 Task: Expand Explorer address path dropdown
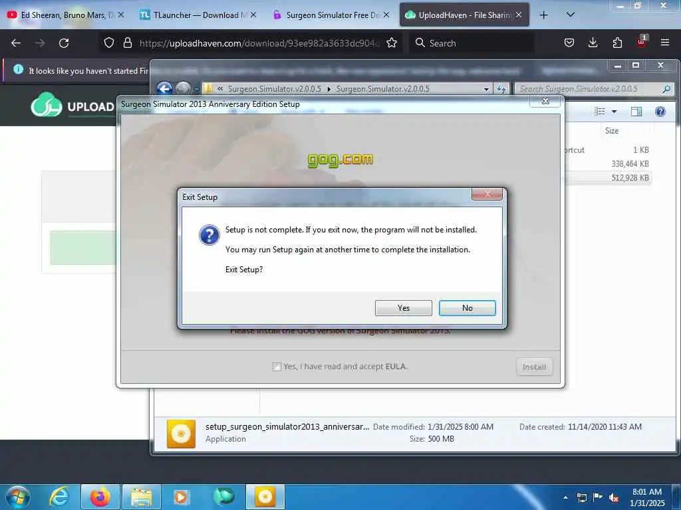pyautogui.click(x=486, y=89)
